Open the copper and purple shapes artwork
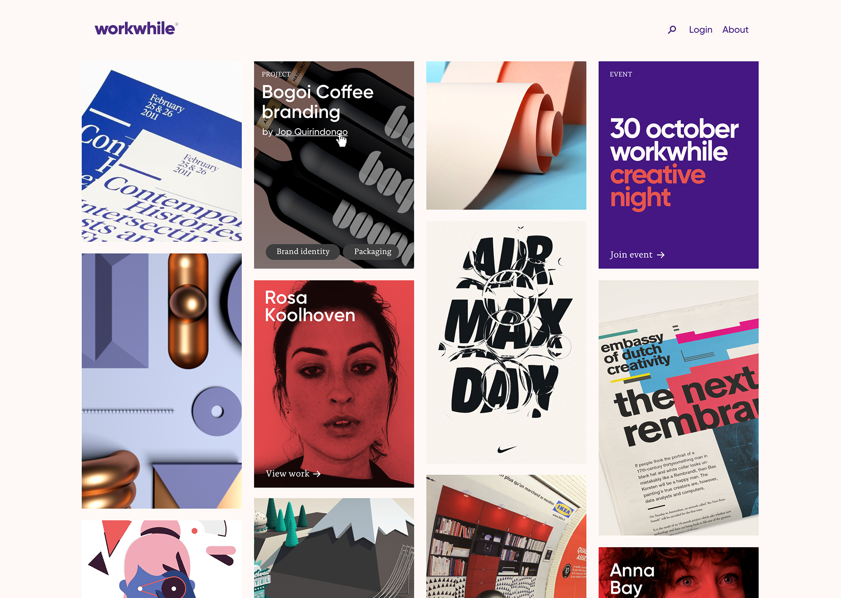Screen dimensions: 841x598 click(x=162, y=381)
